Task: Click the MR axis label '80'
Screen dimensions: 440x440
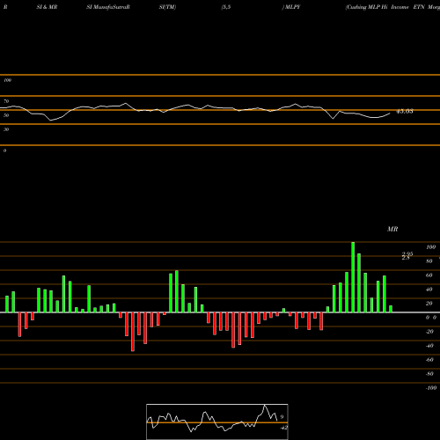Action: coord(429,261)
